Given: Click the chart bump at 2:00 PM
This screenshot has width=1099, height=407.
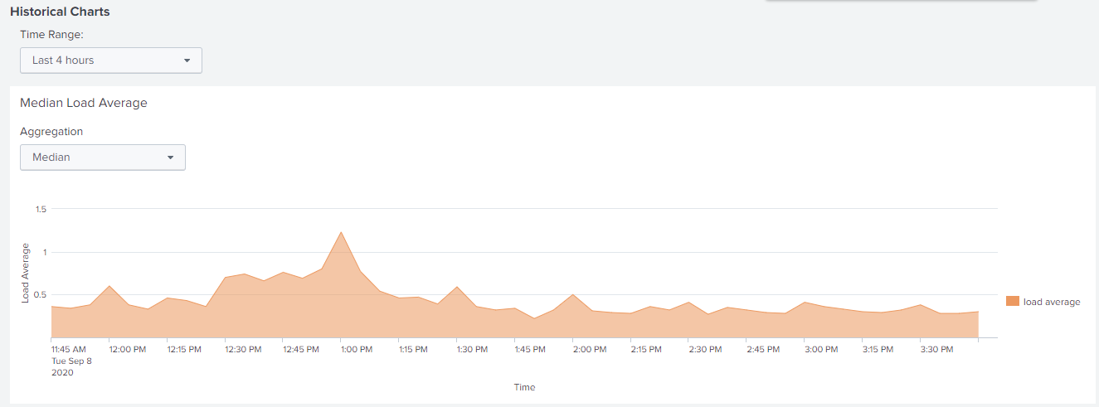Looking at the screenshot, I should [572, 295].
